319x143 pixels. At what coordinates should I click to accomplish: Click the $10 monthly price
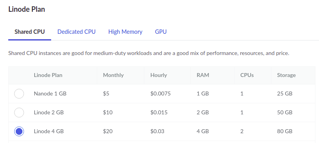click(108, 112)
